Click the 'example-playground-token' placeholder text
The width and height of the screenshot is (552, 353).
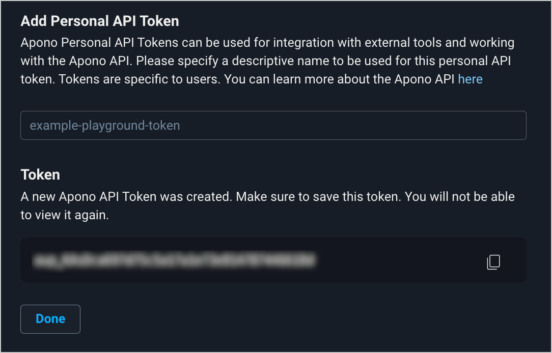(x=105, y=125)
